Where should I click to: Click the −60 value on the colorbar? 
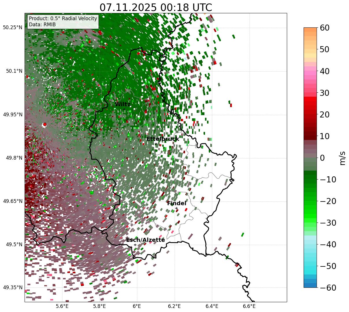click(x=328, y=287)
